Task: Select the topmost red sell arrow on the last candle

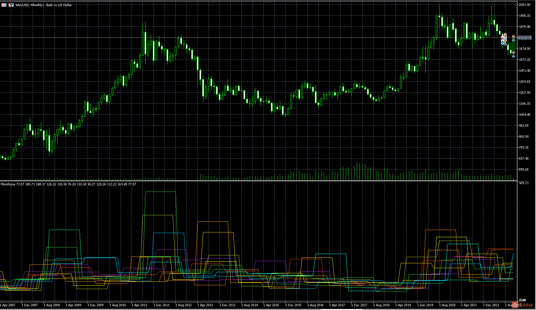Action: point(513,36)
